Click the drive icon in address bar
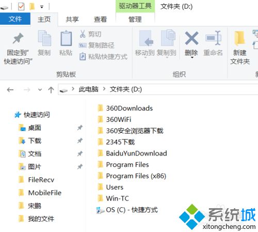 [63, 90]
